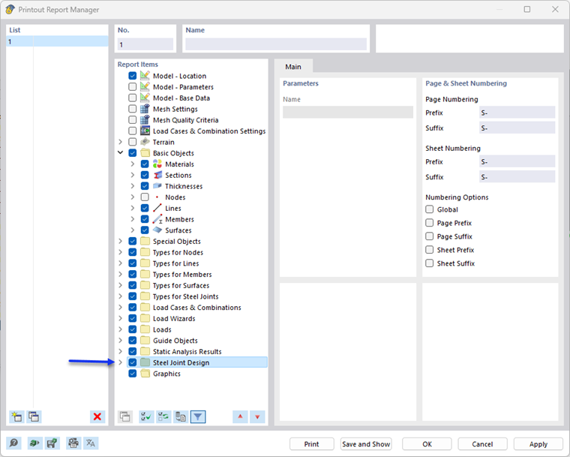Expand the Special Objects folder

(x=120, y=241)
